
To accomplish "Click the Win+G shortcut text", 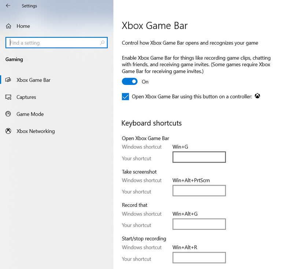I will (180, 147).
